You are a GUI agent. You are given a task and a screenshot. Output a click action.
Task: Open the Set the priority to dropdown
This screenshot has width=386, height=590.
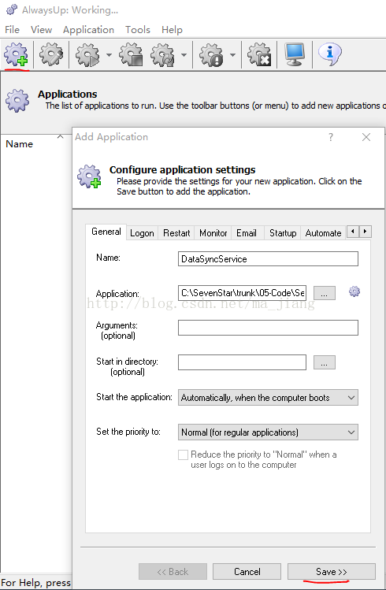tap(268, 432)
